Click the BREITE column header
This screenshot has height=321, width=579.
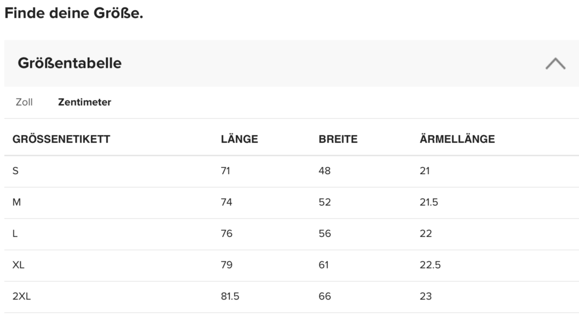click(338, 139)
